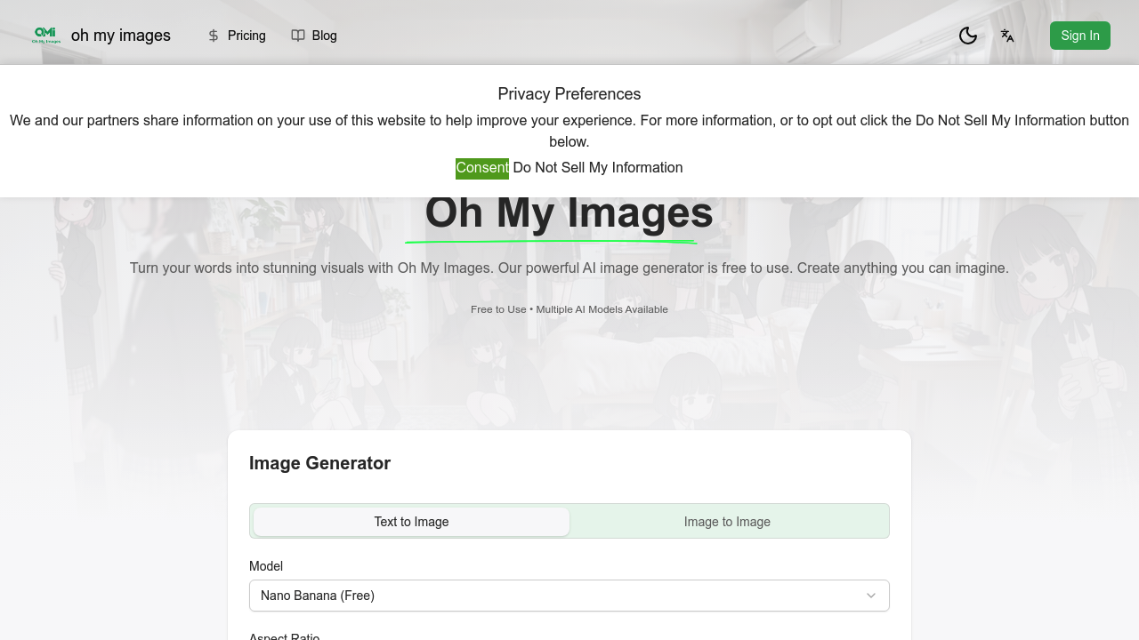Open the Nano Banana (Free) model dropdown

pos(569,596)
